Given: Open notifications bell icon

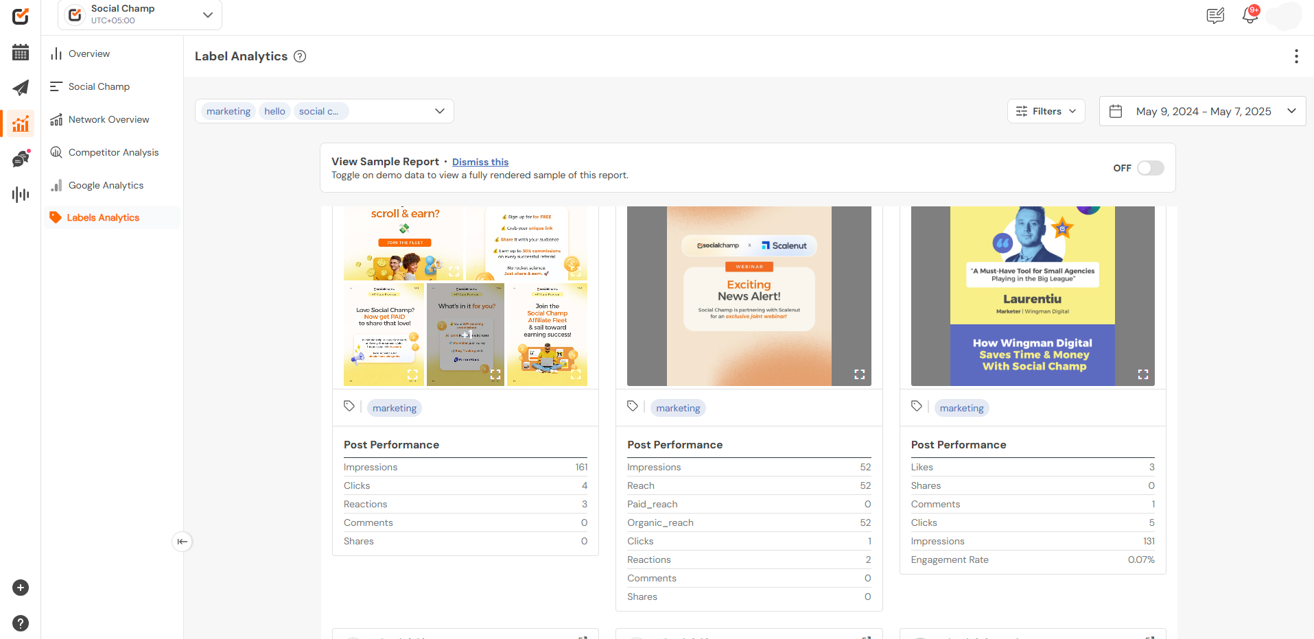Looking at the screenshot, I should point(1250,15).
